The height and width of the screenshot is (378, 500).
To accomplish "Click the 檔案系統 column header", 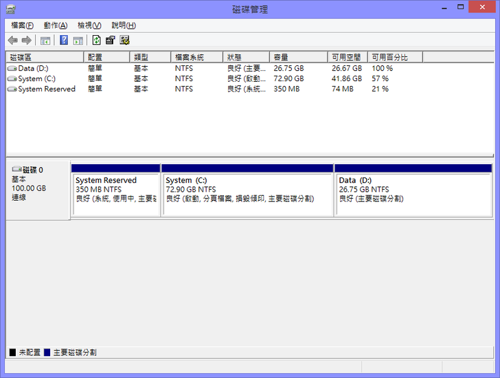I will click(196, 58).
